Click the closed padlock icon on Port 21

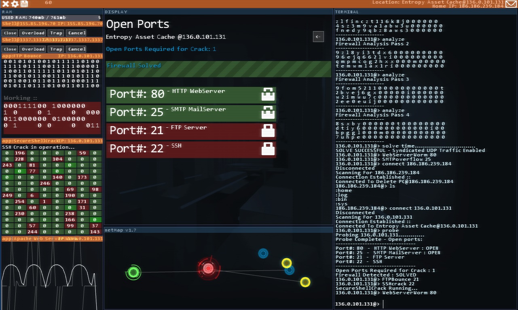pyautogui.click(x=268, y=131)
